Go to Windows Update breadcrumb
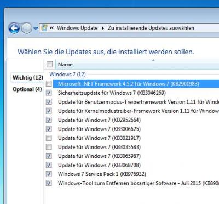Screen dimensions: 219x204 (x=77, y=28)
